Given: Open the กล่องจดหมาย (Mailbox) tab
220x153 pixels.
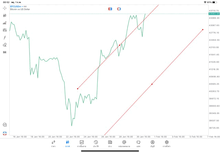Looking at the screenshot, I should 124,143.
